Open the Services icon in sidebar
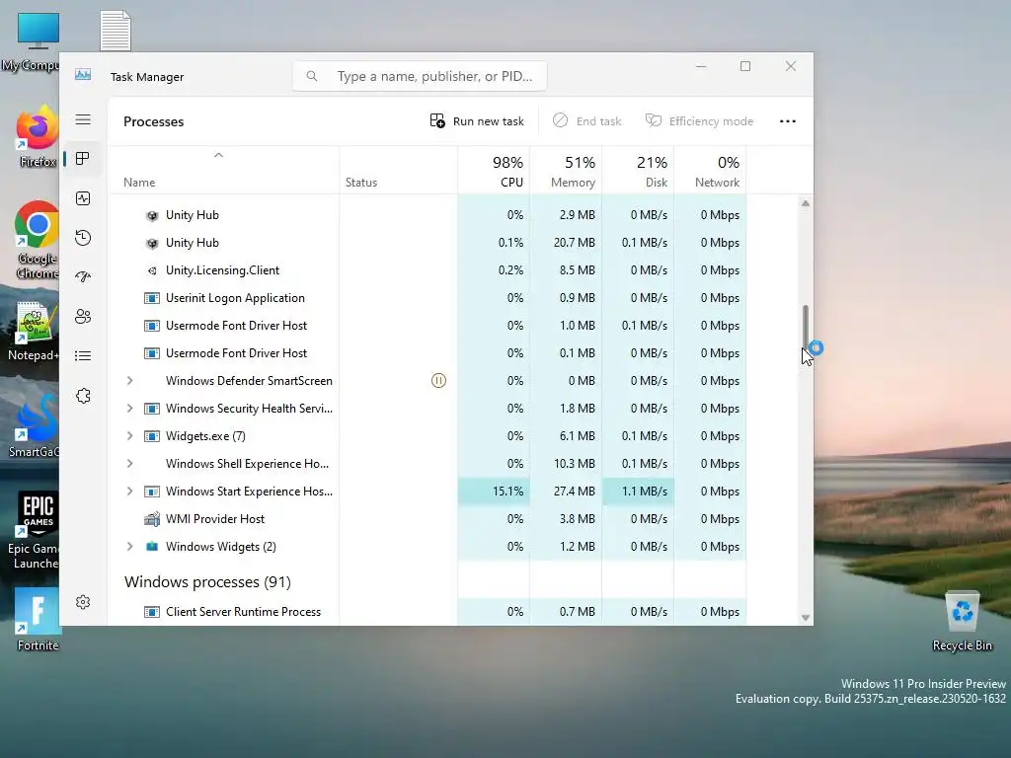The image size is (1011, 758). point(83,396)
